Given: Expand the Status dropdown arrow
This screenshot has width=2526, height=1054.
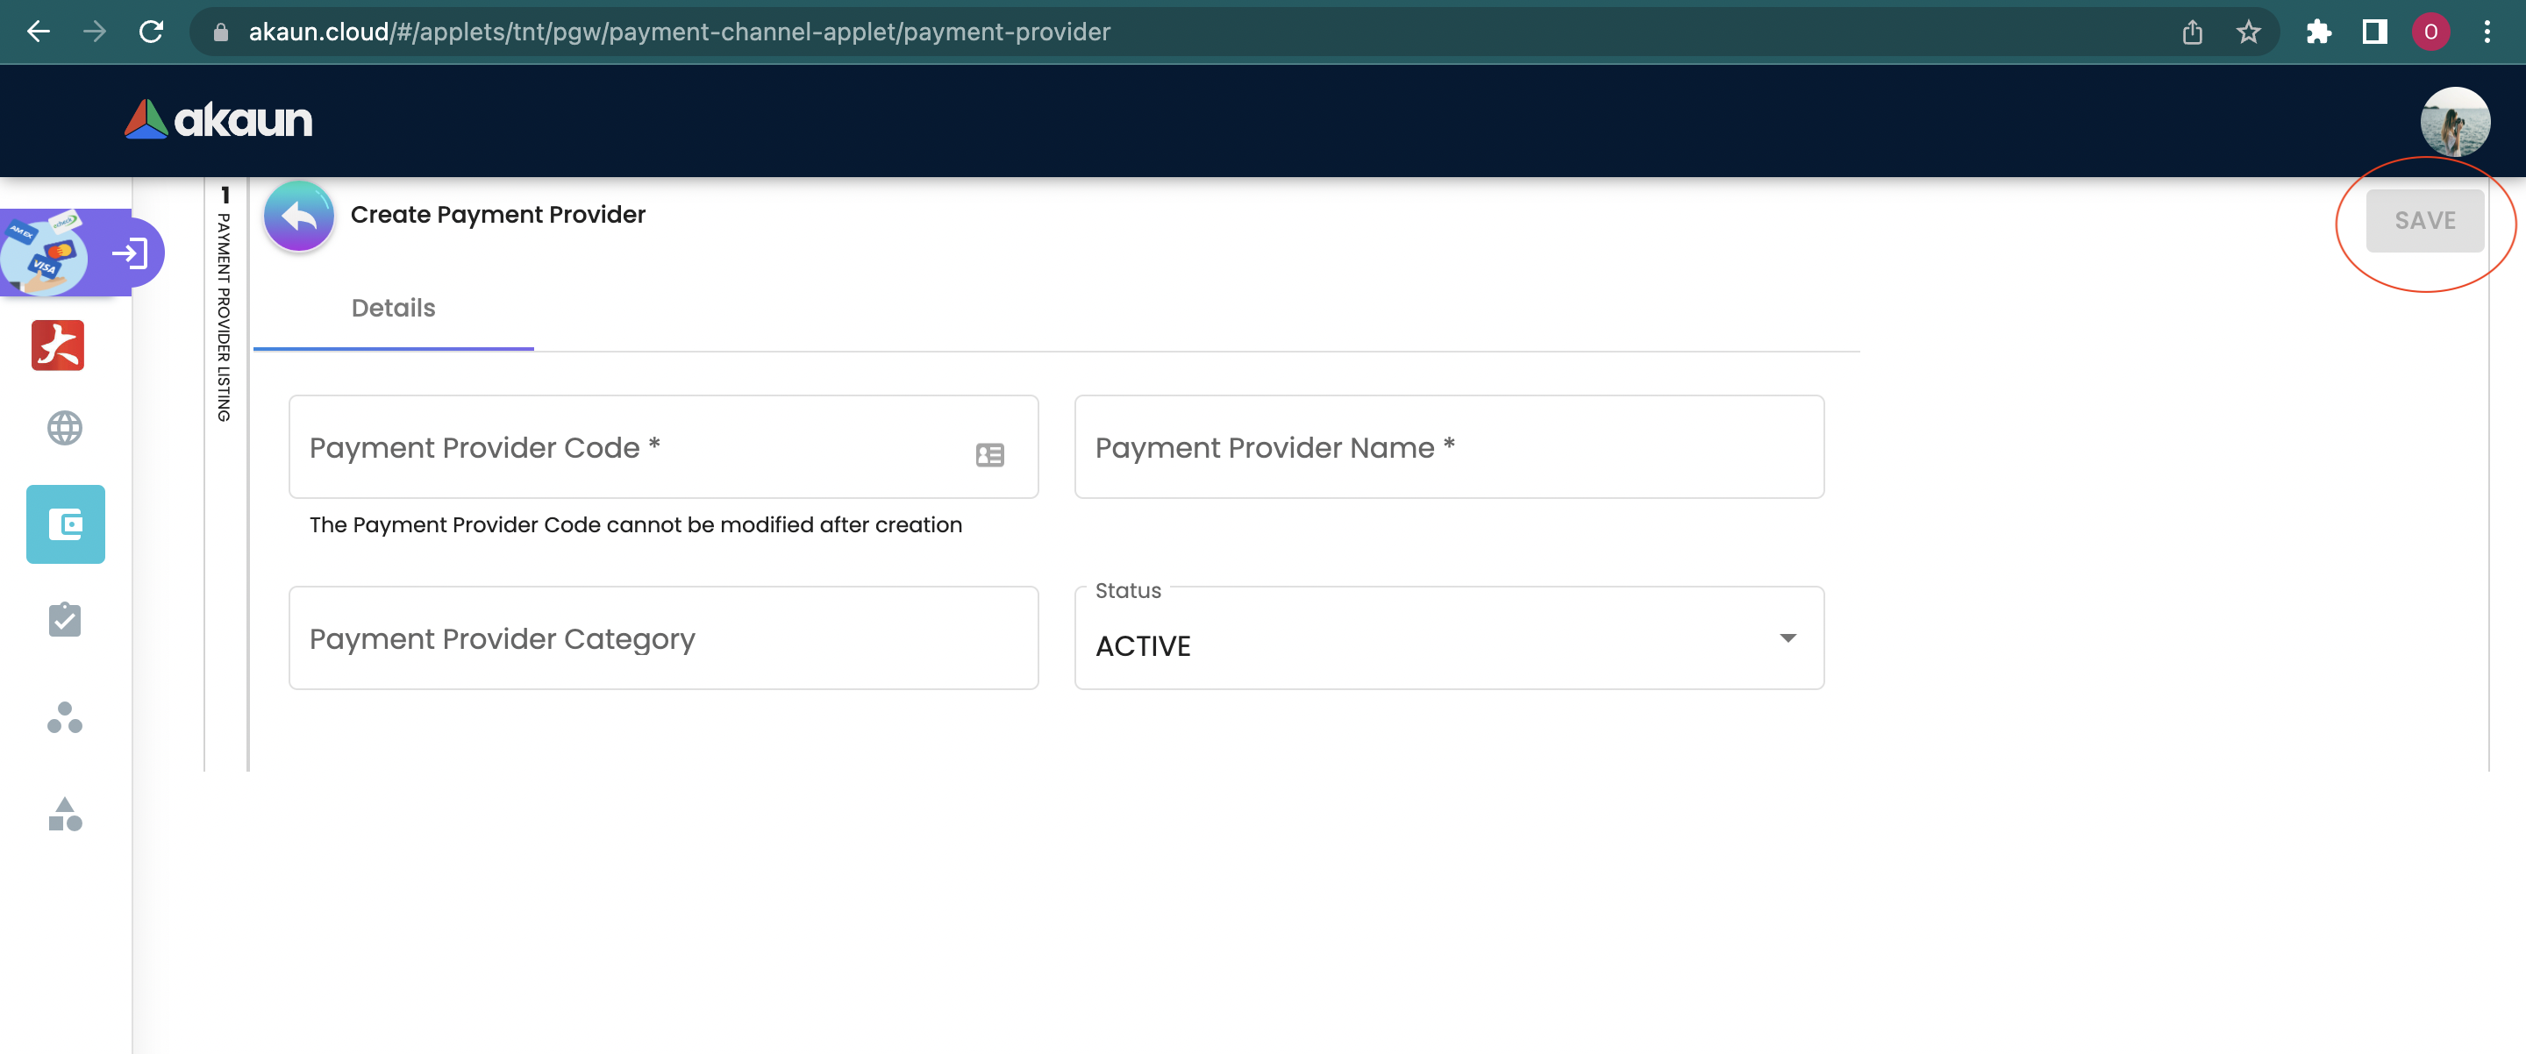Looking at the screenshot, I should point(1787,638).
